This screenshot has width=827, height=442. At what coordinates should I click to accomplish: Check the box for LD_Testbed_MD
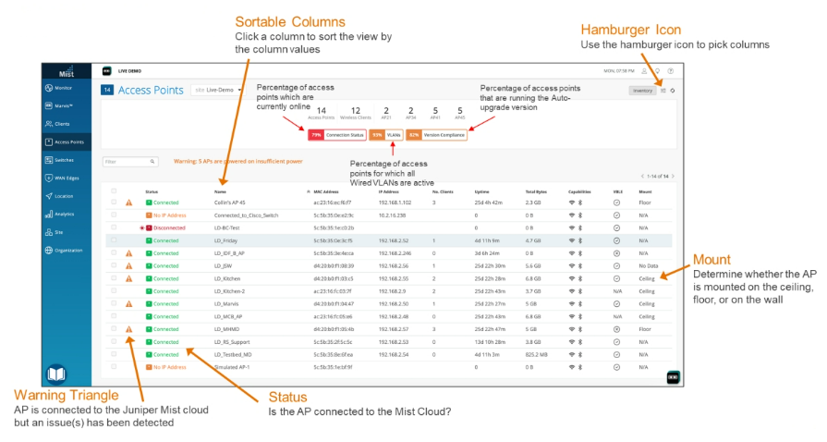(x=114, y=354)
